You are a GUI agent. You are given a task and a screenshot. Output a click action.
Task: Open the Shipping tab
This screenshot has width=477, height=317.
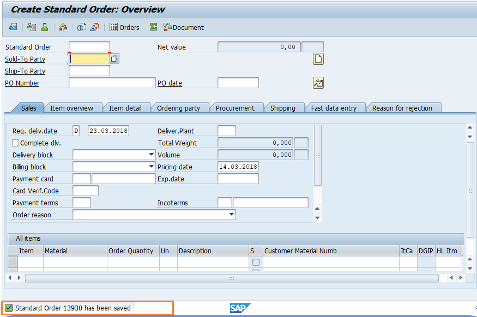click(282, 108)
